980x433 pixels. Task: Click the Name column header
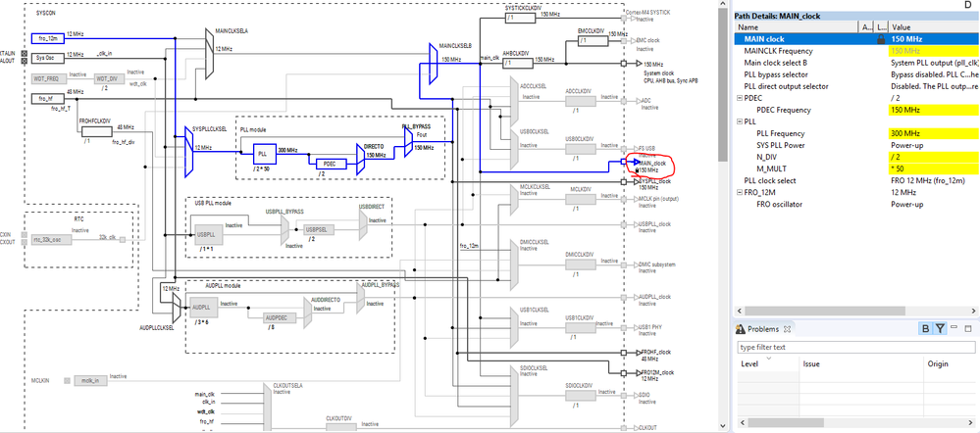[796, 27]
